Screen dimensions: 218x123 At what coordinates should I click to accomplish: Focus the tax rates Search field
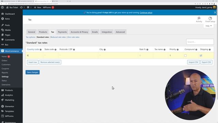point(200,42)
